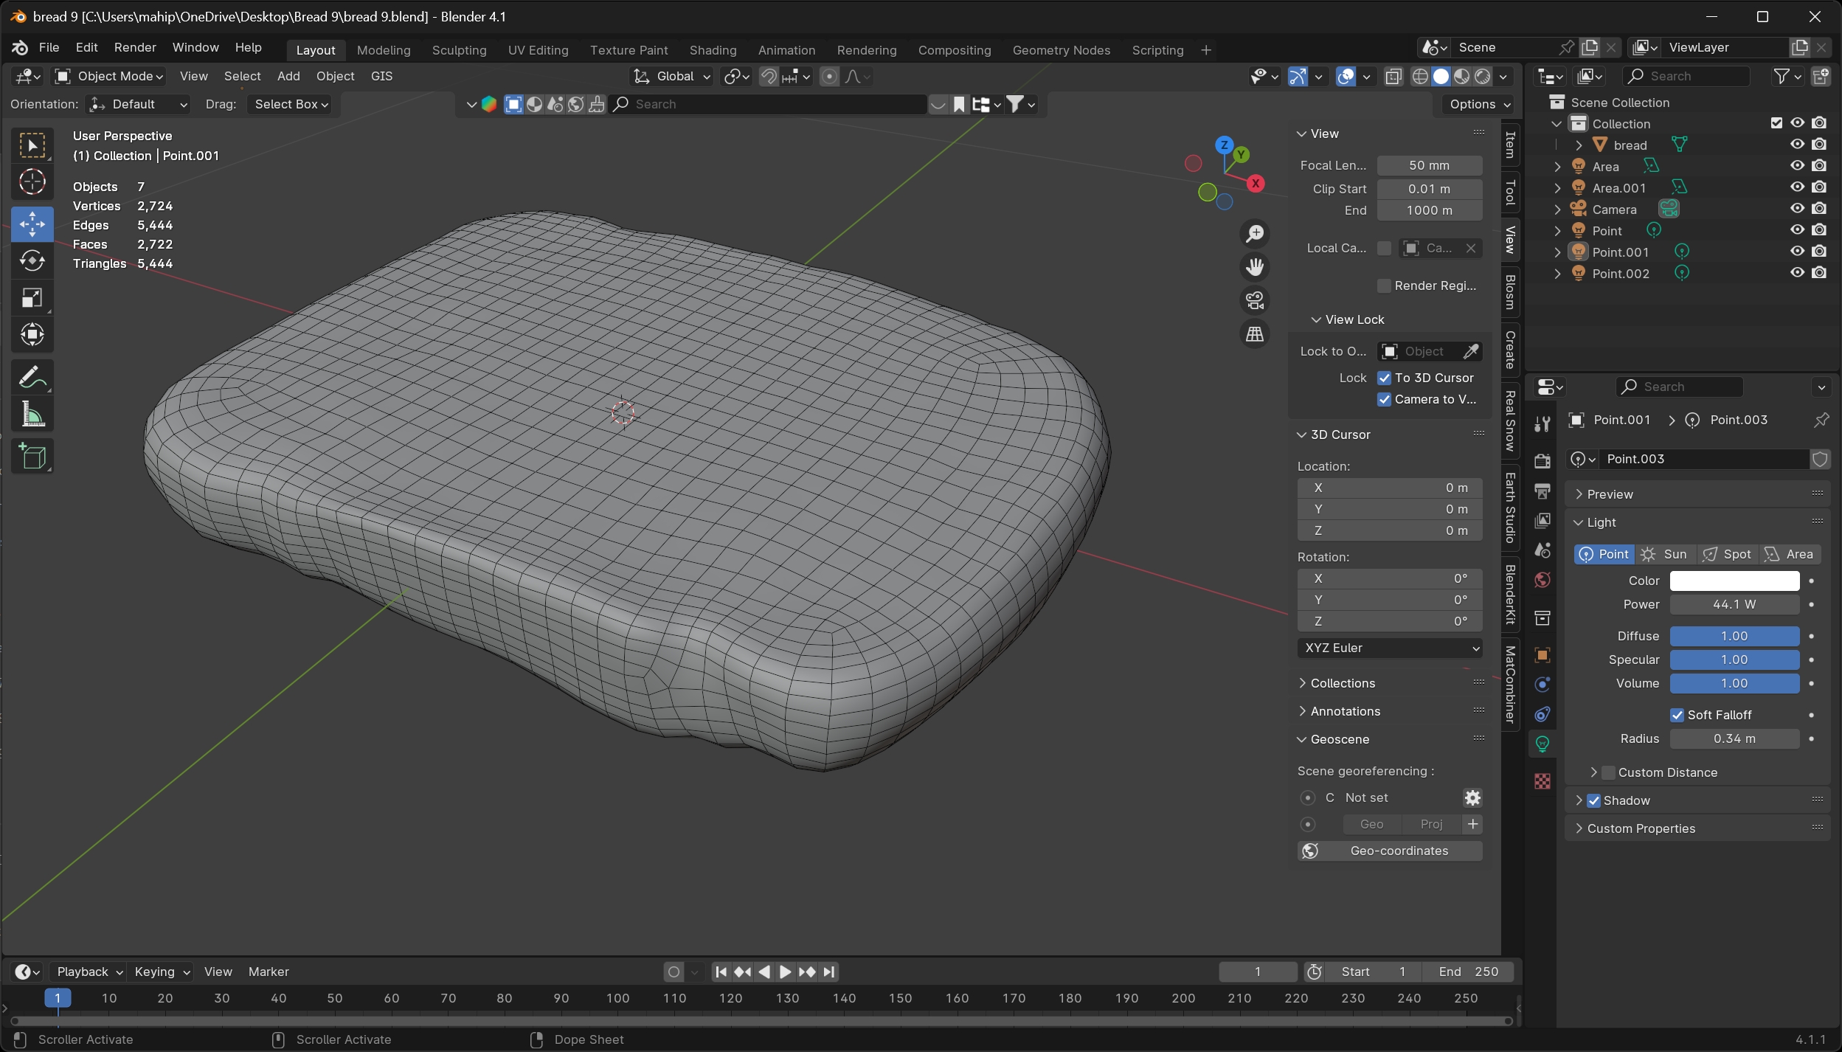Toggle camera view in the viewport
This screenshot has height=1052, width=1842.
coord(1254,300)
